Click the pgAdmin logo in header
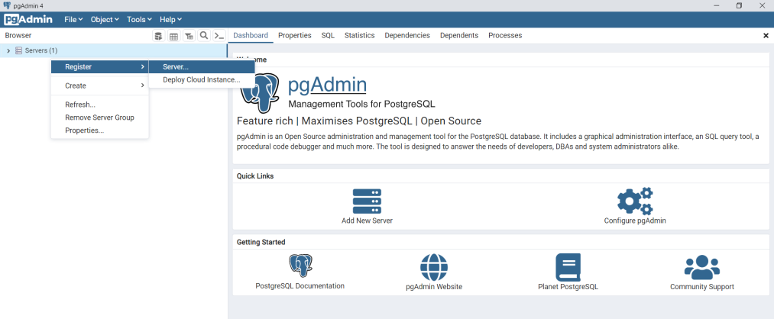Image resolution: width=774 pixels, height=319 pixels. (x=28, y=20)
